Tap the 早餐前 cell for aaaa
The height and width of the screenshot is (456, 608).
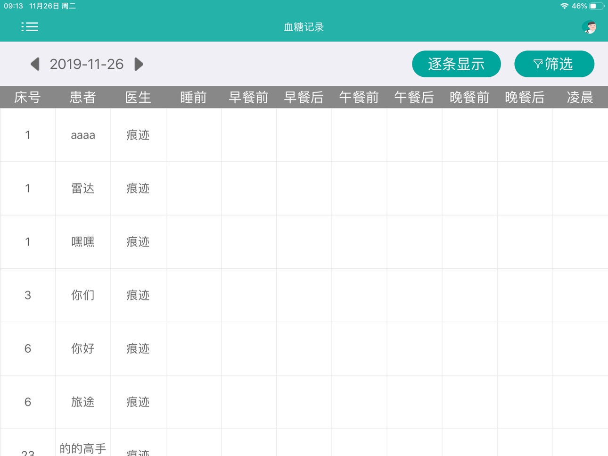click(x=249, y=135)
